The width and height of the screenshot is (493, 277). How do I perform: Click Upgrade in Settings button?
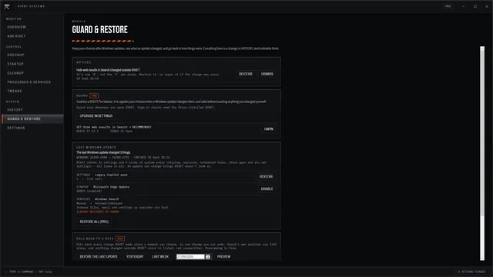tap(96, 116)
